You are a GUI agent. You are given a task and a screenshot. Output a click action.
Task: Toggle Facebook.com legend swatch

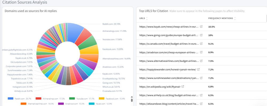[x=101, y=99]
